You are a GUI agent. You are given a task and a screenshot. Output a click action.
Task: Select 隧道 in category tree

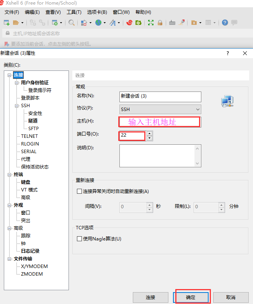33,121
